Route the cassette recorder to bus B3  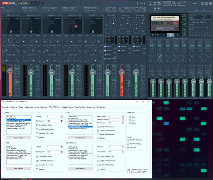point(184,35)
